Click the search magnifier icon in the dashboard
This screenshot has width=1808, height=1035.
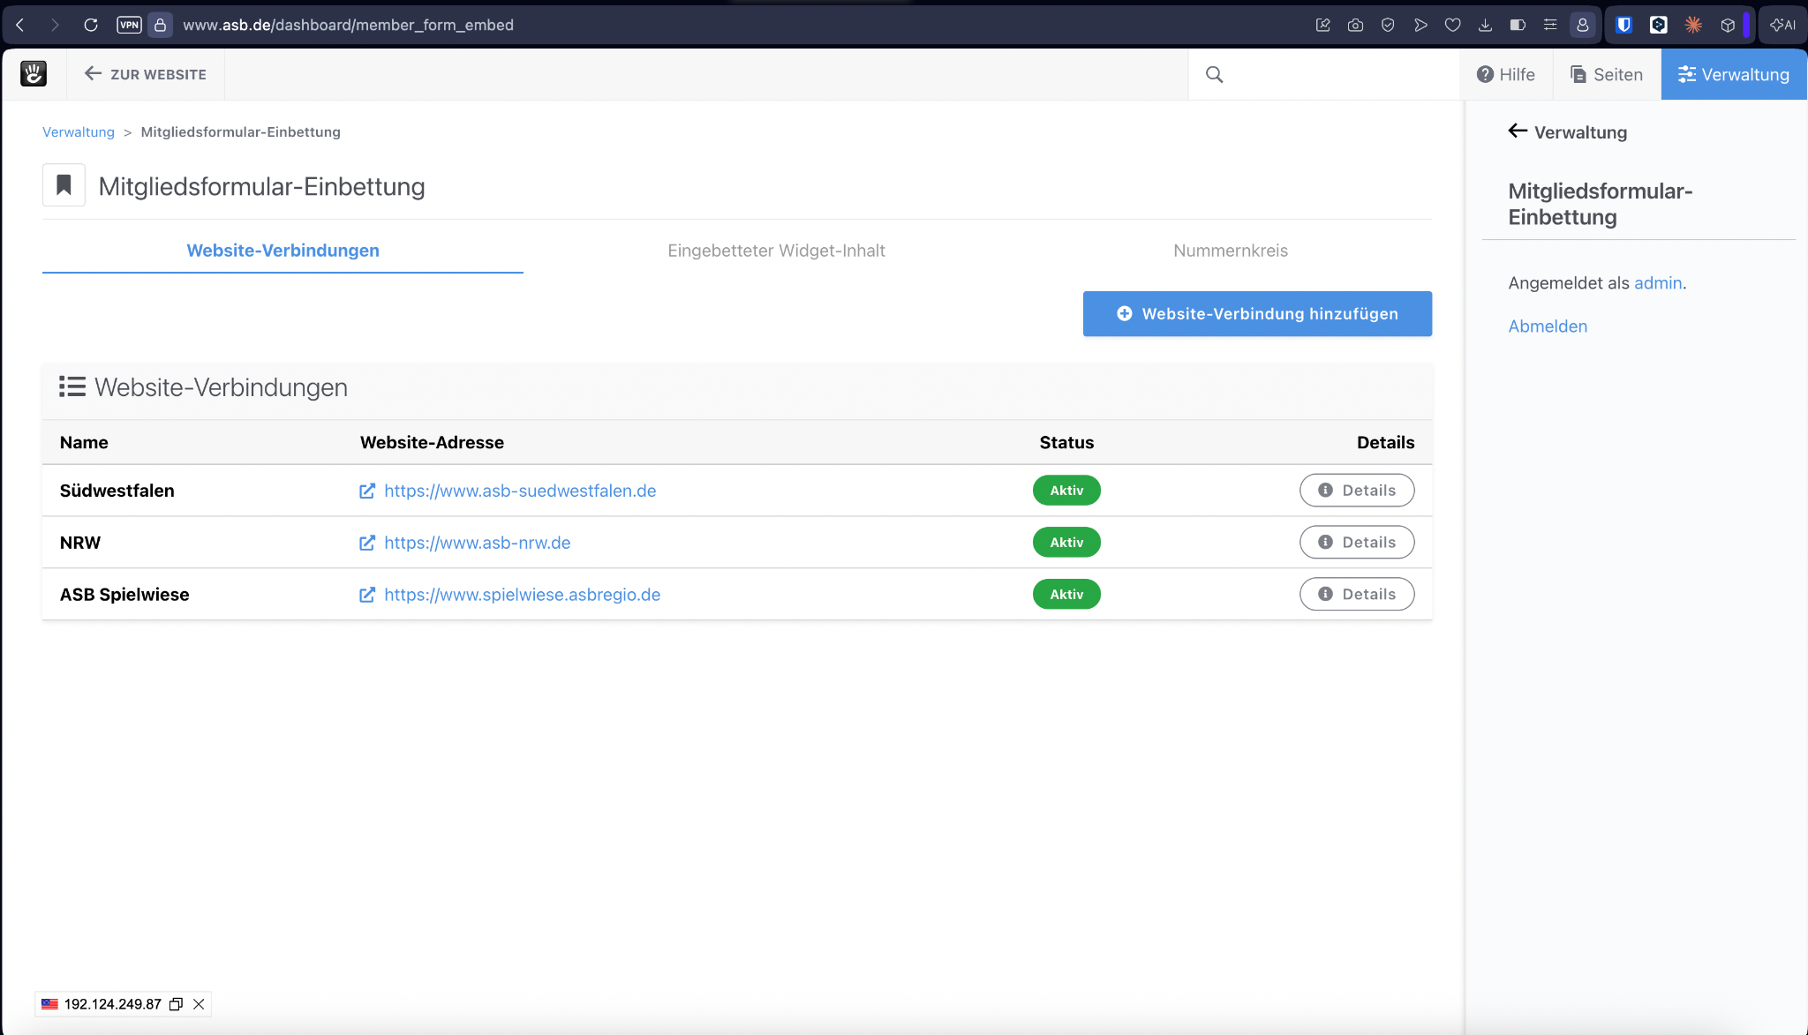pyautogui.click(x=1215, y=75)
